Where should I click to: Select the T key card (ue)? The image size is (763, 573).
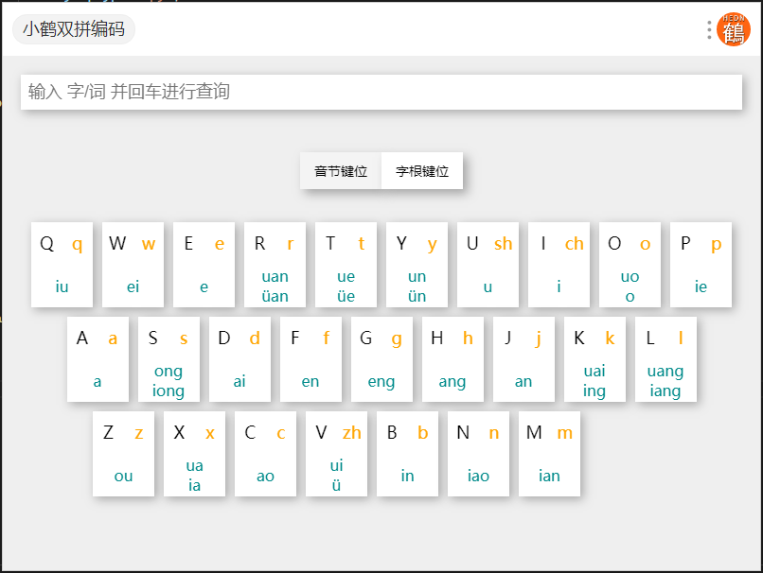click(x=346, y=265)
